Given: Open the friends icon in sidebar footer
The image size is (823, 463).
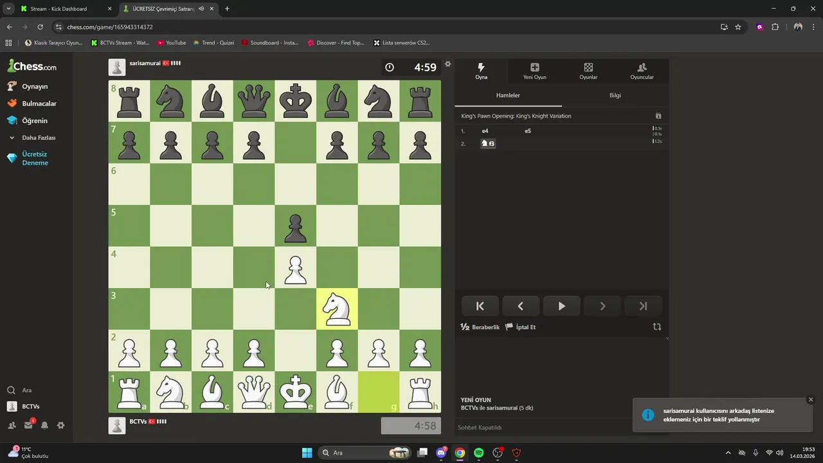Looking at the screenshot, I should (12, 425).
